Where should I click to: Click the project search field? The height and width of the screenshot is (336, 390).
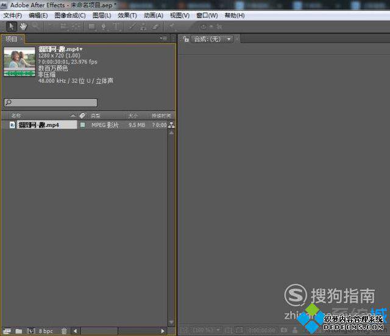click(51, 102)
